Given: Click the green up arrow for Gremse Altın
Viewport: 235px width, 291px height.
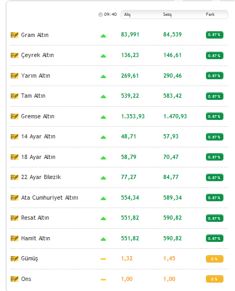Looking at the screenshot, I should point(103,117).
